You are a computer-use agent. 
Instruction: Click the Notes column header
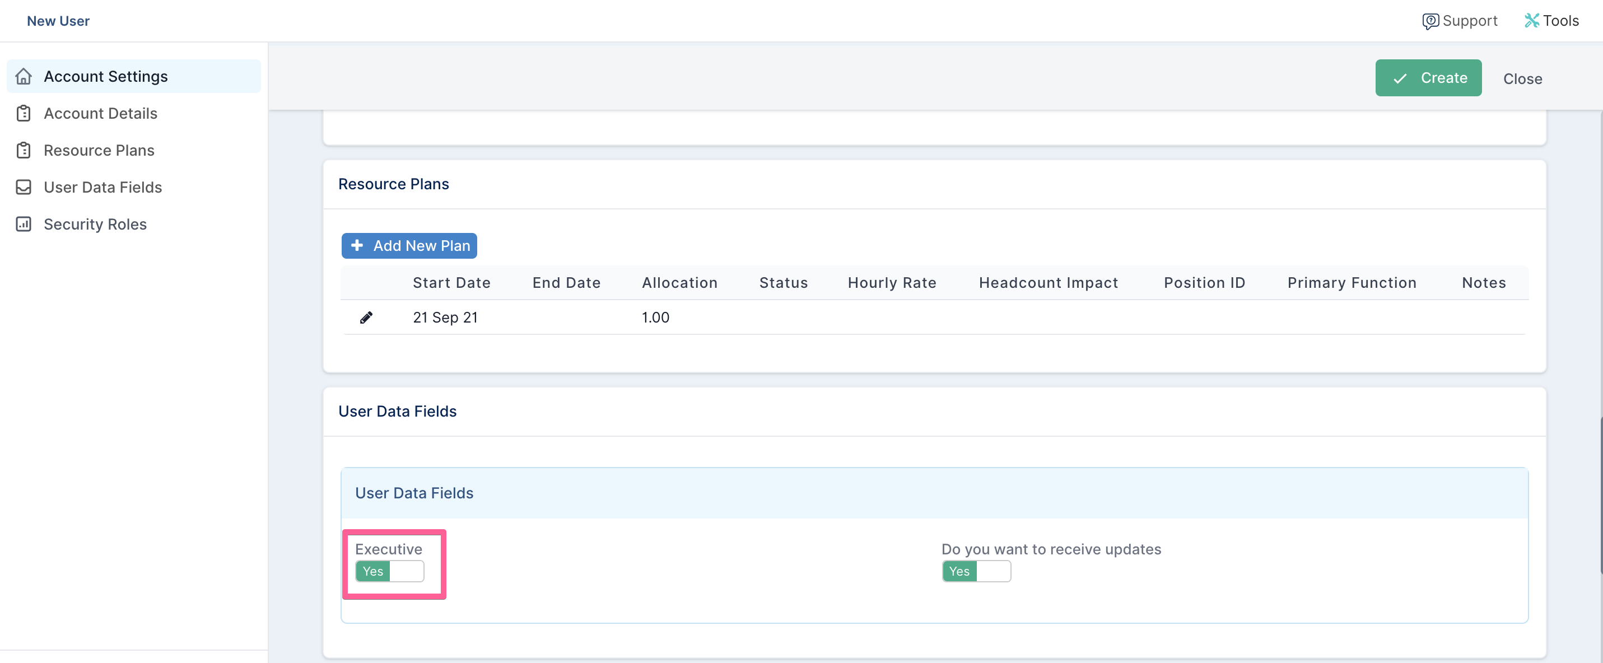(1484, 282)
